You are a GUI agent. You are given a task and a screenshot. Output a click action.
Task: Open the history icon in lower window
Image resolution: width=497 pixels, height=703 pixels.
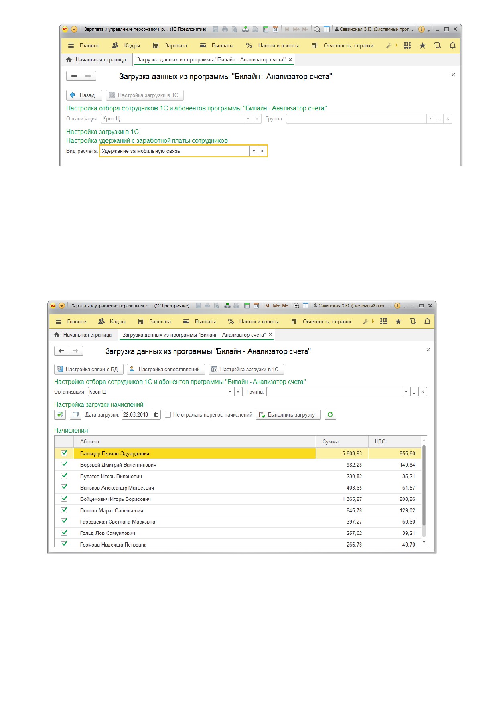click(413, 321)
